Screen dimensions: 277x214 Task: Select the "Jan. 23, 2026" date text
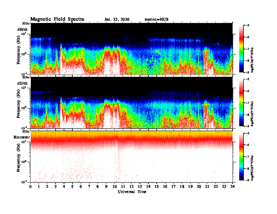pyautogui.click(x=117, y=20)
